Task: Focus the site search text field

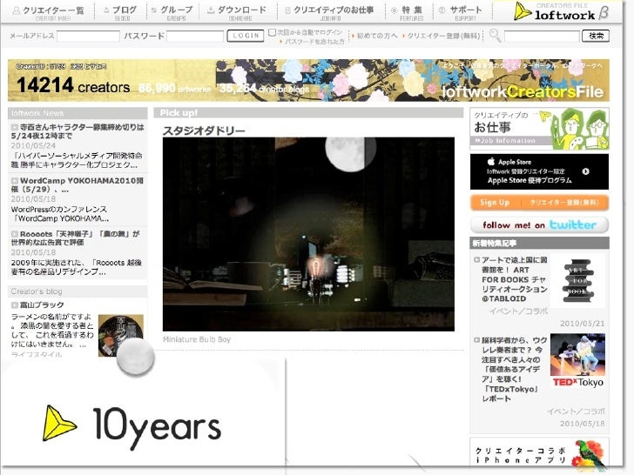Action: click(x=542, y=37)
